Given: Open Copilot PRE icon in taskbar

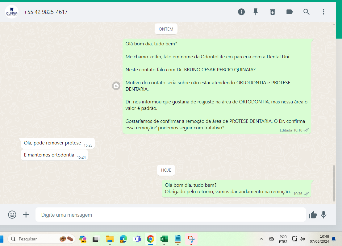Looking at the screenshot, I should [83, 239].
